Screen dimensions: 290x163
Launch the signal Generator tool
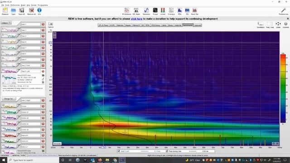(x=146, y=11)
